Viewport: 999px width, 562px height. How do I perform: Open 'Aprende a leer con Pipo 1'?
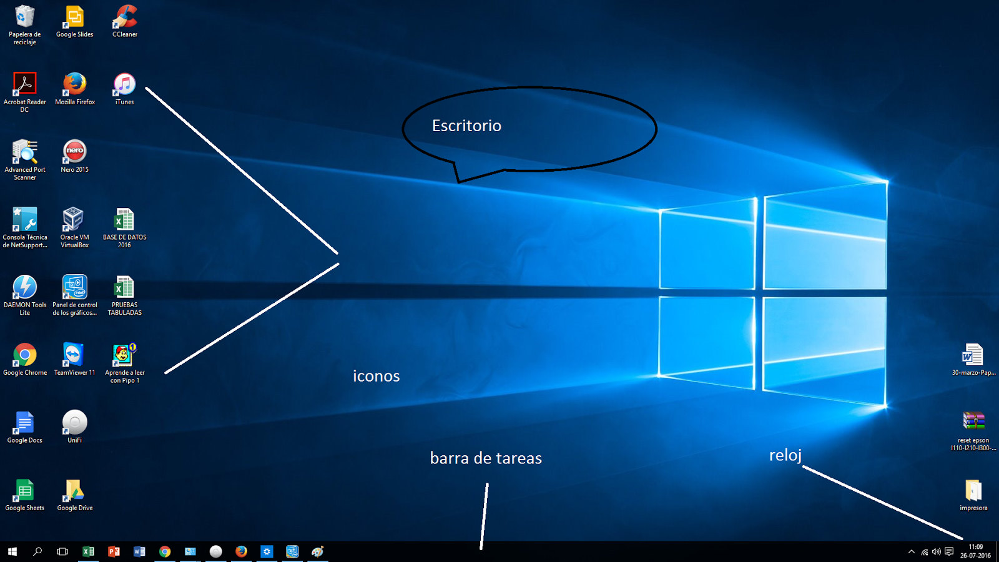pyautogui.click(x=124, y=355)
